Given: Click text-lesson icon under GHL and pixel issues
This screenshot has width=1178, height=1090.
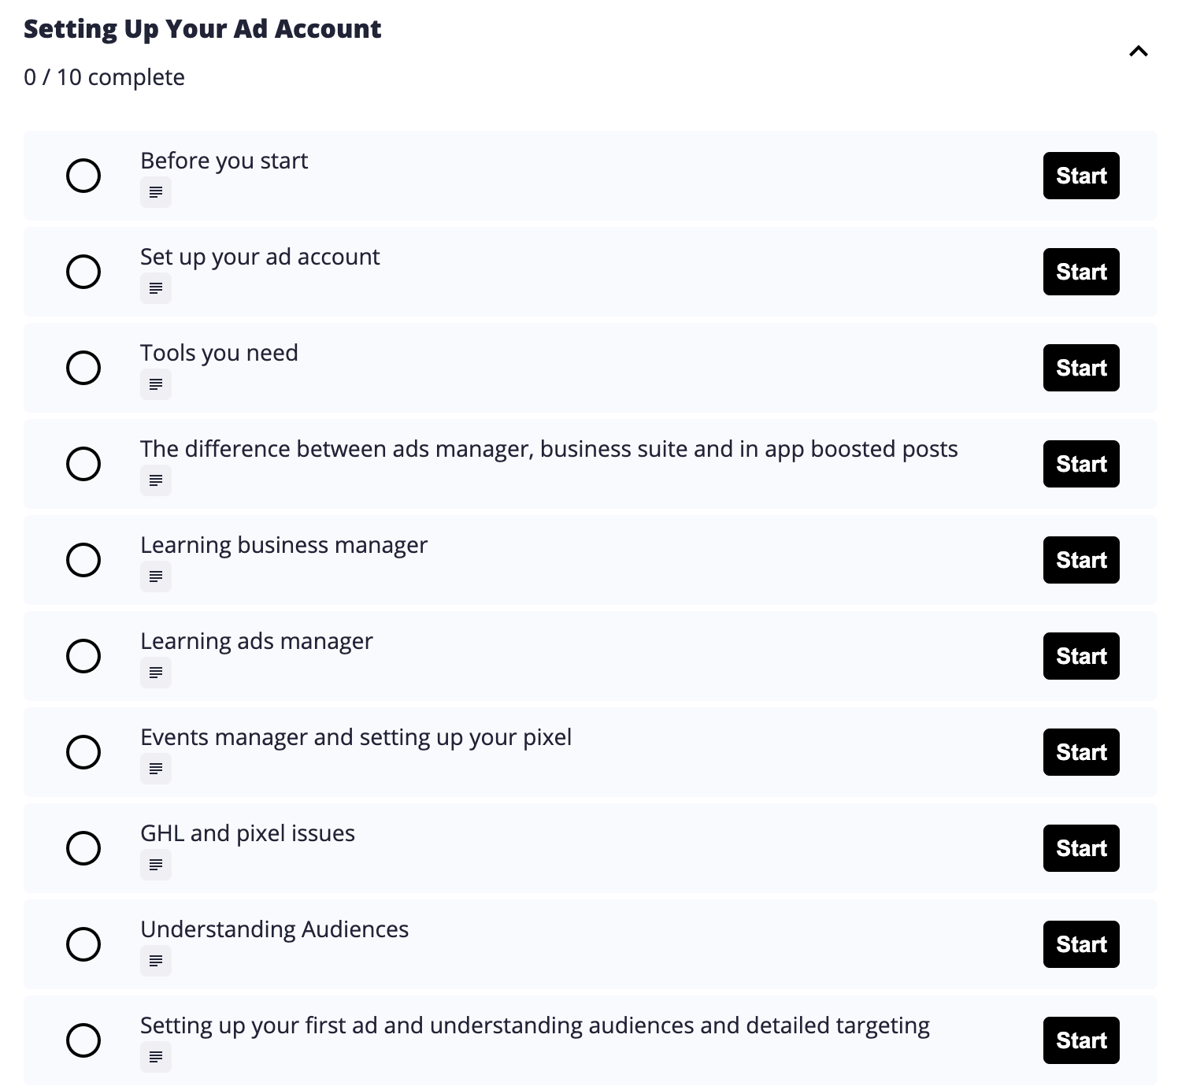Looking at the screenshot, I should 156,865.
